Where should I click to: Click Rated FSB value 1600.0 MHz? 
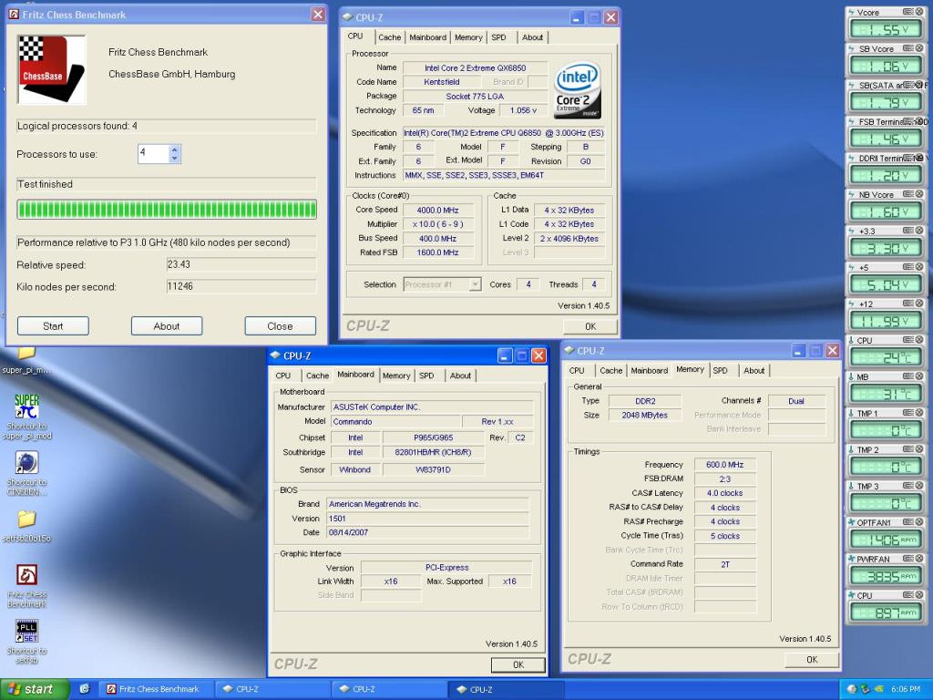tap(438, 252)
